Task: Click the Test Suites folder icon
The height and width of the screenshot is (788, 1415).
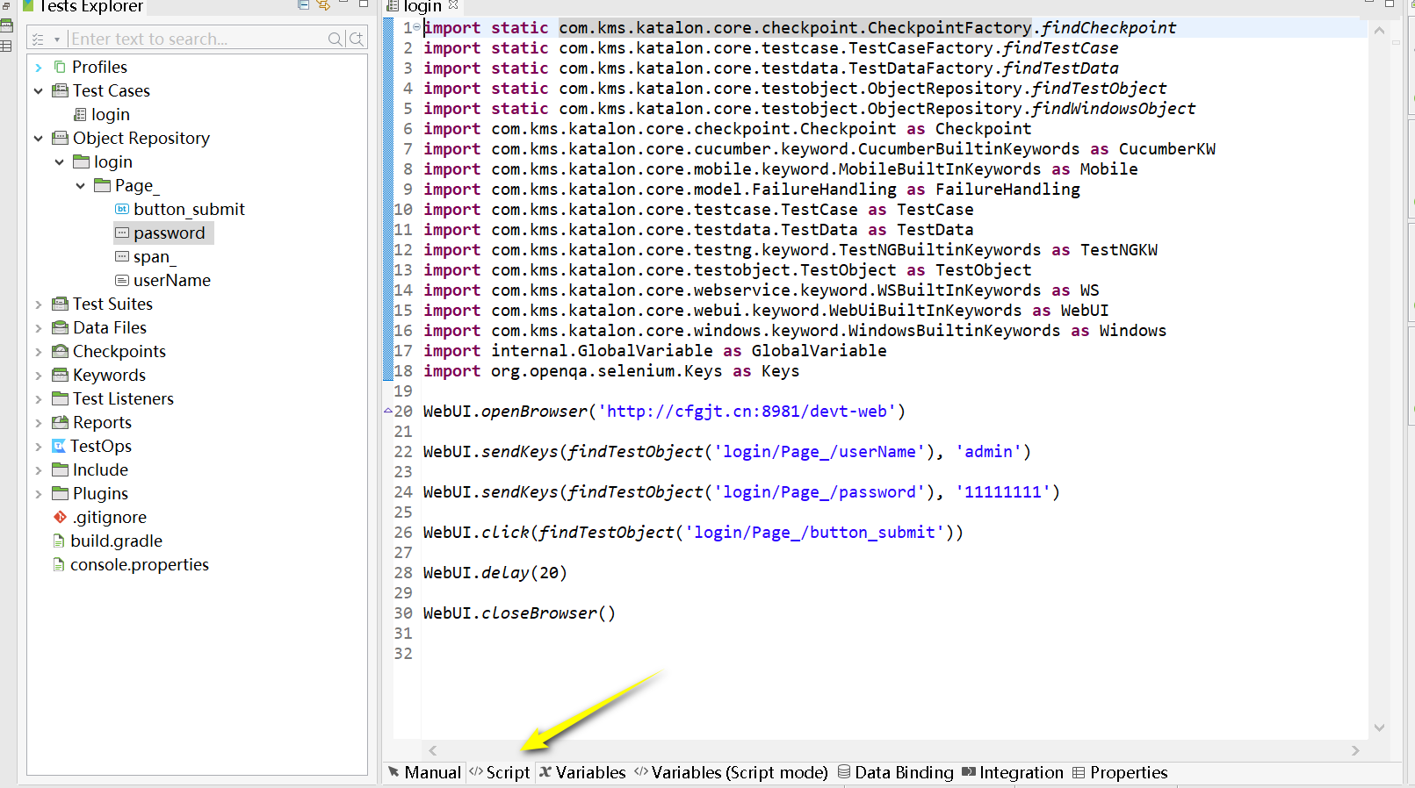Action: (x=60, y=304)
